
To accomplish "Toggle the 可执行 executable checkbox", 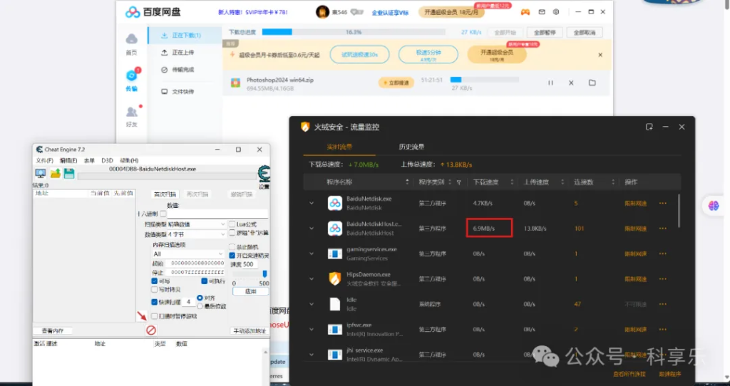I will pyautogui.click(x=204, y=281).
